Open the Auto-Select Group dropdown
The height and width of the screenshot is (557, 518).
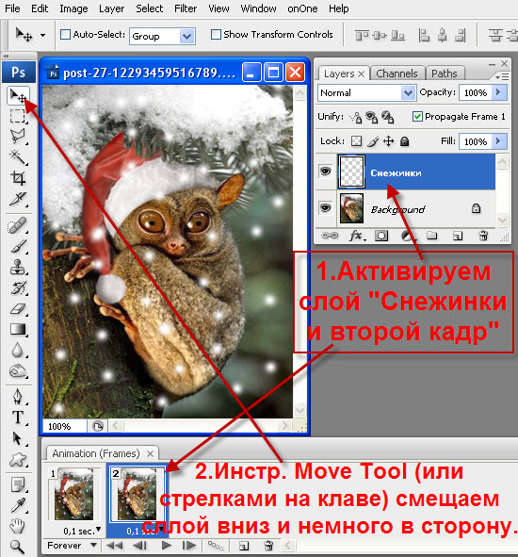pyautogui.click(x=186, y=36)
